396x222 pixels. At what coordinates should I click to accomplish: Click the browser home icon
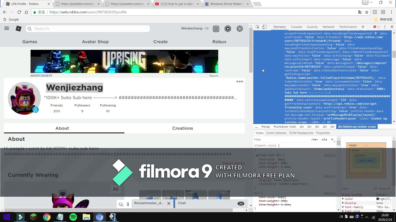pos(26,12)
